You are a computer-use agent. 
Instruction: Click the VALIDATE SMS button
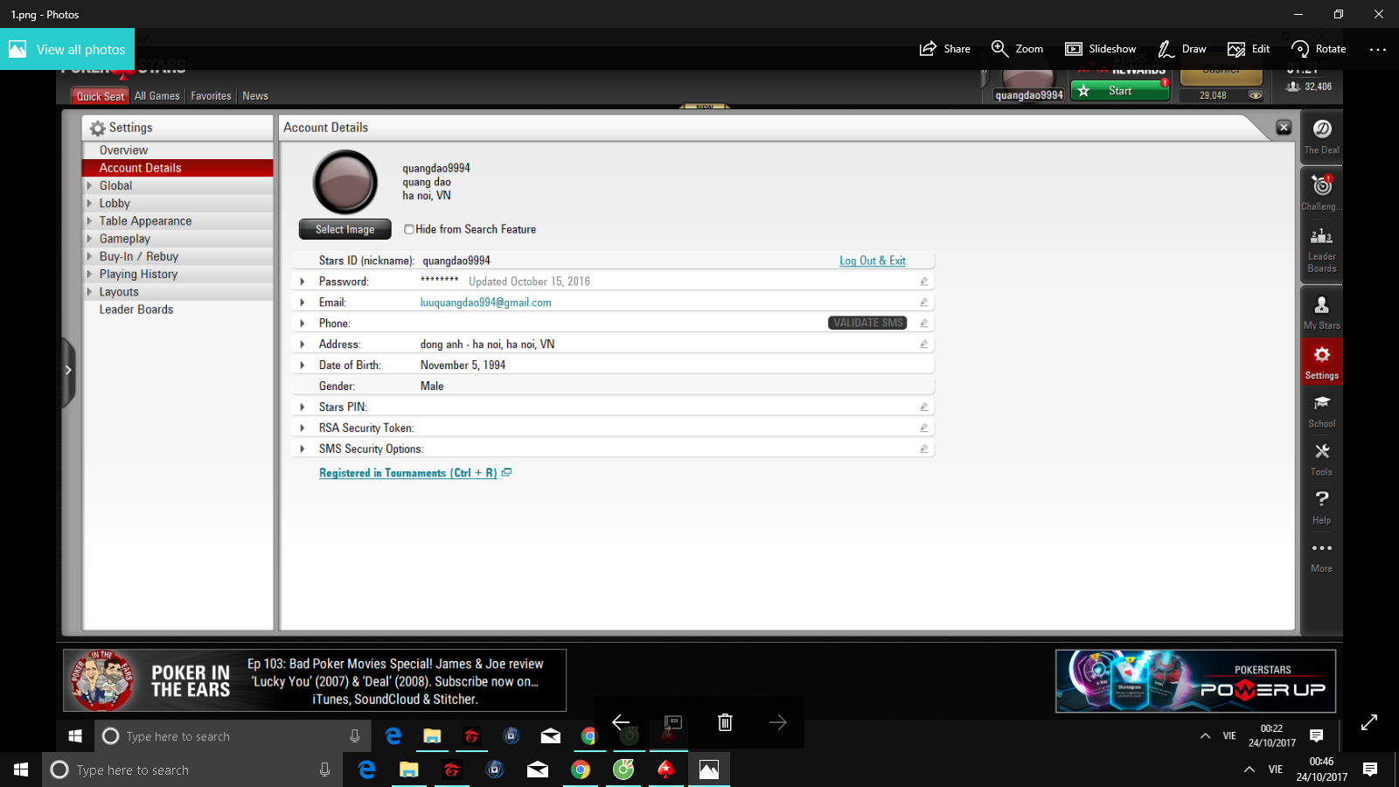coord(867,323)
